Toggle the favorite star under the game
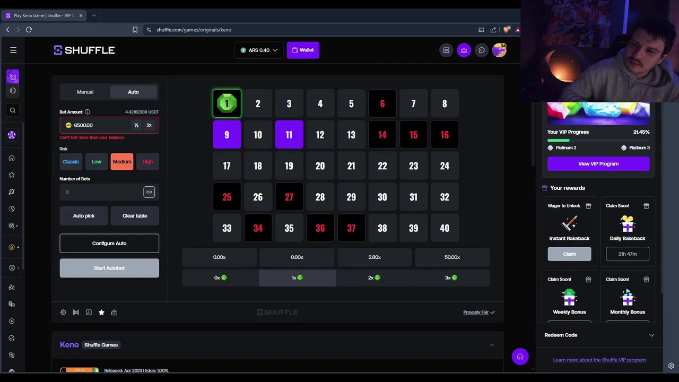This screenshot has width=679, height=382. (101, 312)
